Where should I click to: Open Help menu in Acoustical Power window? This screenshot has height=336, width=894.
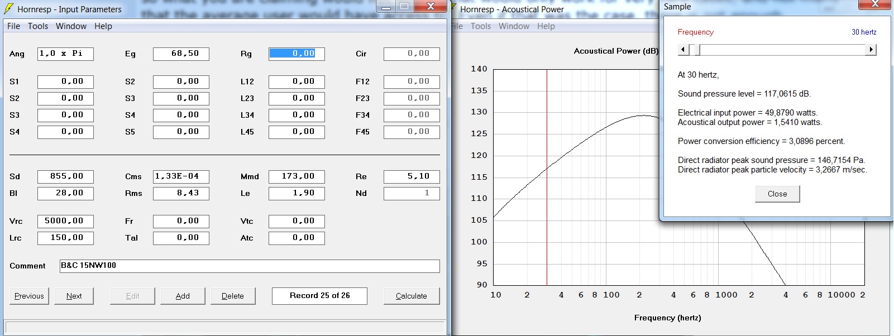coord(546,26)
